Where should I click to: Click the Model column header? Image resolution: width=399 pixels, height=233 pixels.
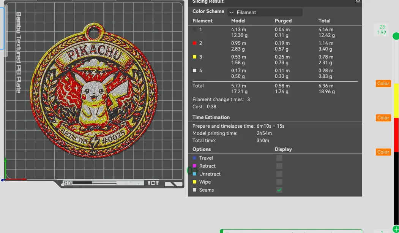[x=238, y=21]
